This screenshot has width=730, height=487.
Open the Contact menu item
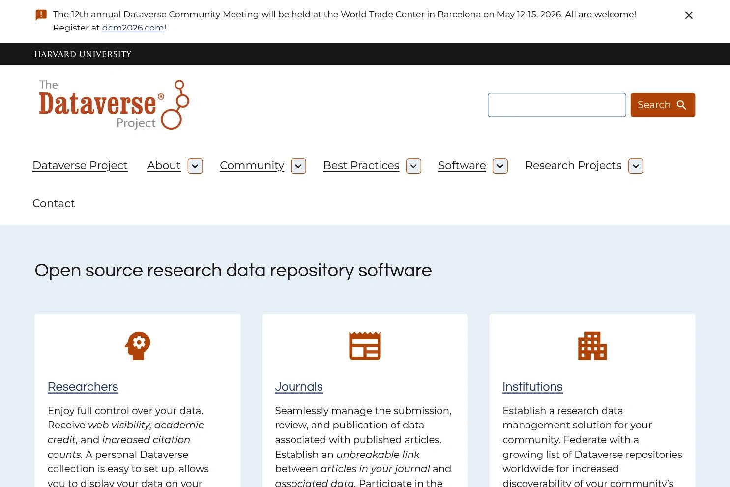[x=54, y=204]
